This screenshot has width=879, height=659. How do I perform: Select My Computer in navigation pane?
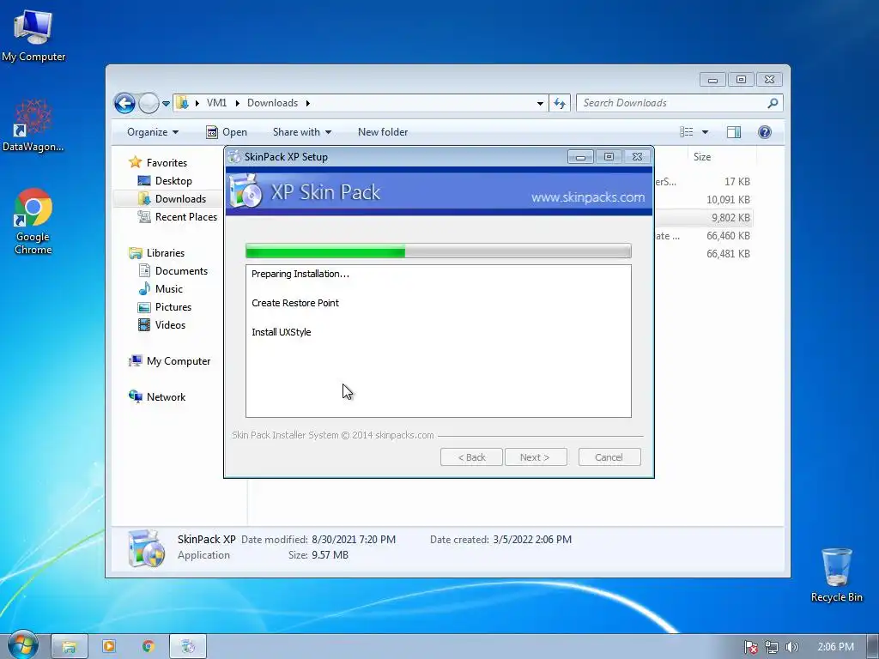[179, 361]
